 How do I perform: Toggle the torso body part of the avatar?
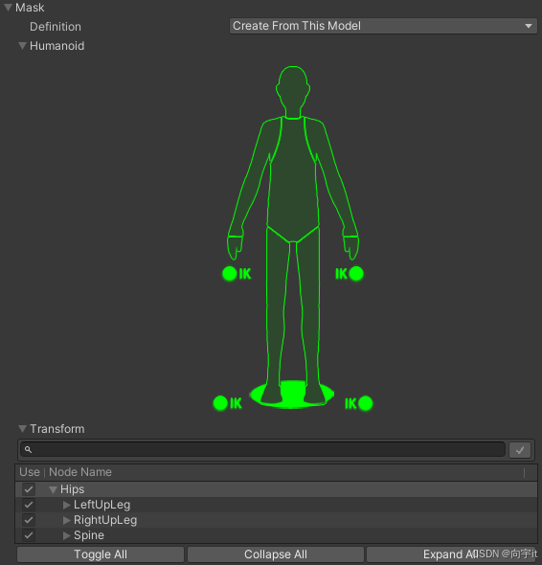[293, 180]
